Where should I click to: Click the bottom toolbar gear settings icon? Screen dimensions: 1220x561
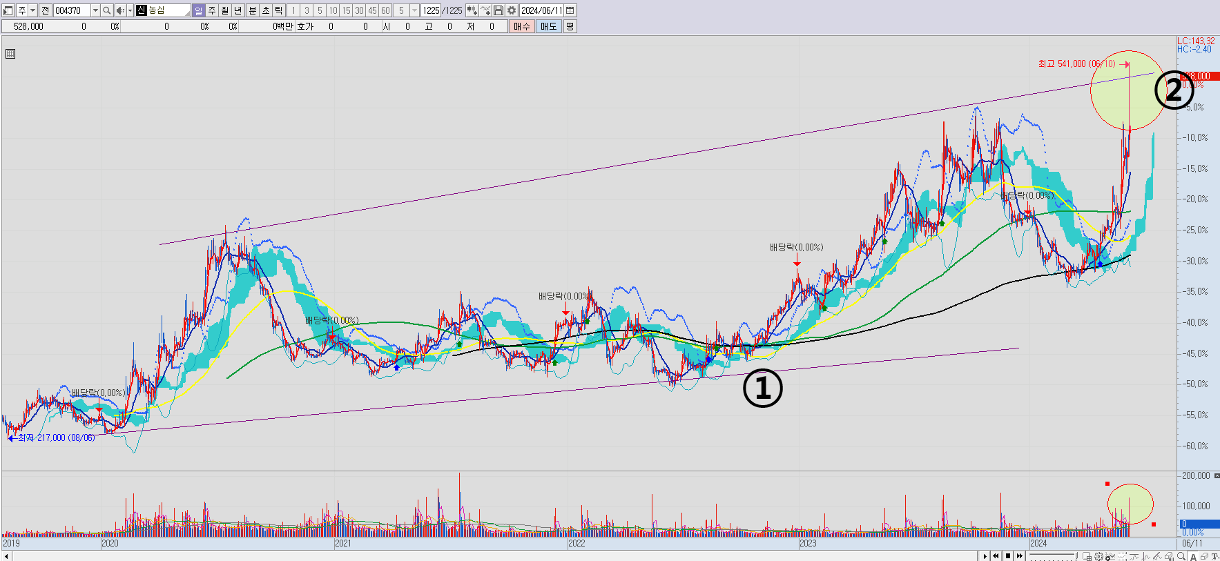(1098, 555)
